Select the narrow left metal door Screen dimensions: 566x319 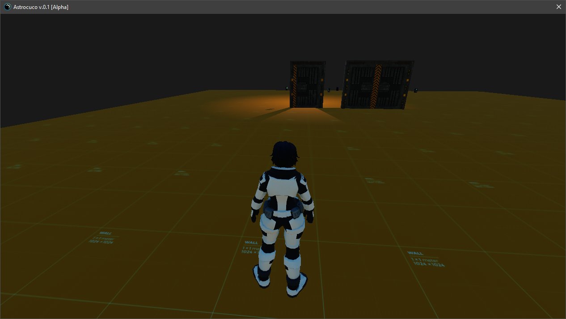coord(307,85)
